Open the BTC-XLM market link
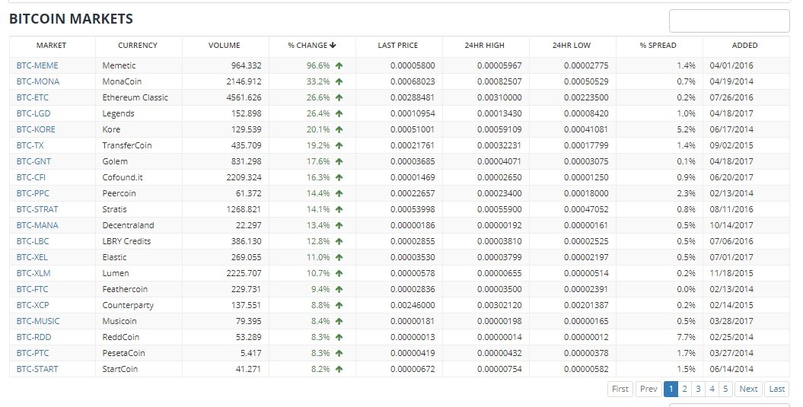803x407 pixels. click(33, 273)
